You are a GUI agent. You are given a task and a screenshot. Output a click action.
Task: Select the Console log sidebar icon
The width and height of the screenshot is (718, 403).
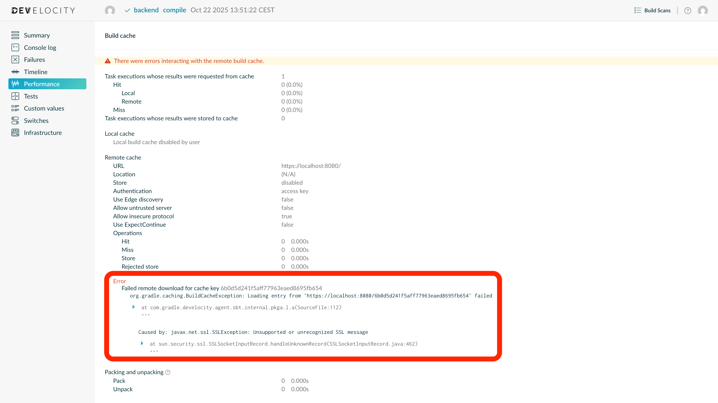15,47
